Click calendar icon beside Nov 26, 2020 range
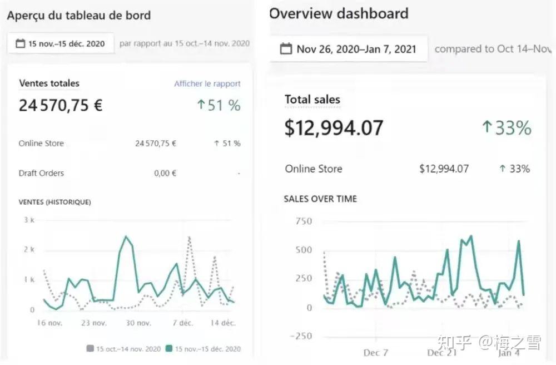Screen dimensions: 556x365 pyautogui.click(x=286, y=48)
